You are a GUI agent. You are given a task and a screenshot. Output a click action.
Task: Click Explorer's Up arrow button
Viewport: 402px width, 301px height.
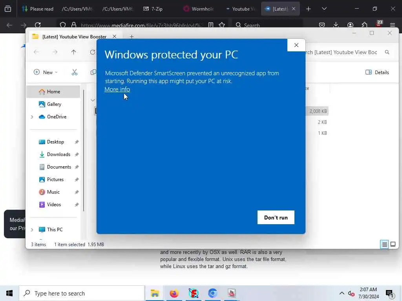point(73,52)
